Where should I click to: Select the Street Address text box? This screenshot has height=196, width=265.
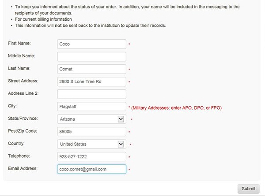[x=91, y=81]
